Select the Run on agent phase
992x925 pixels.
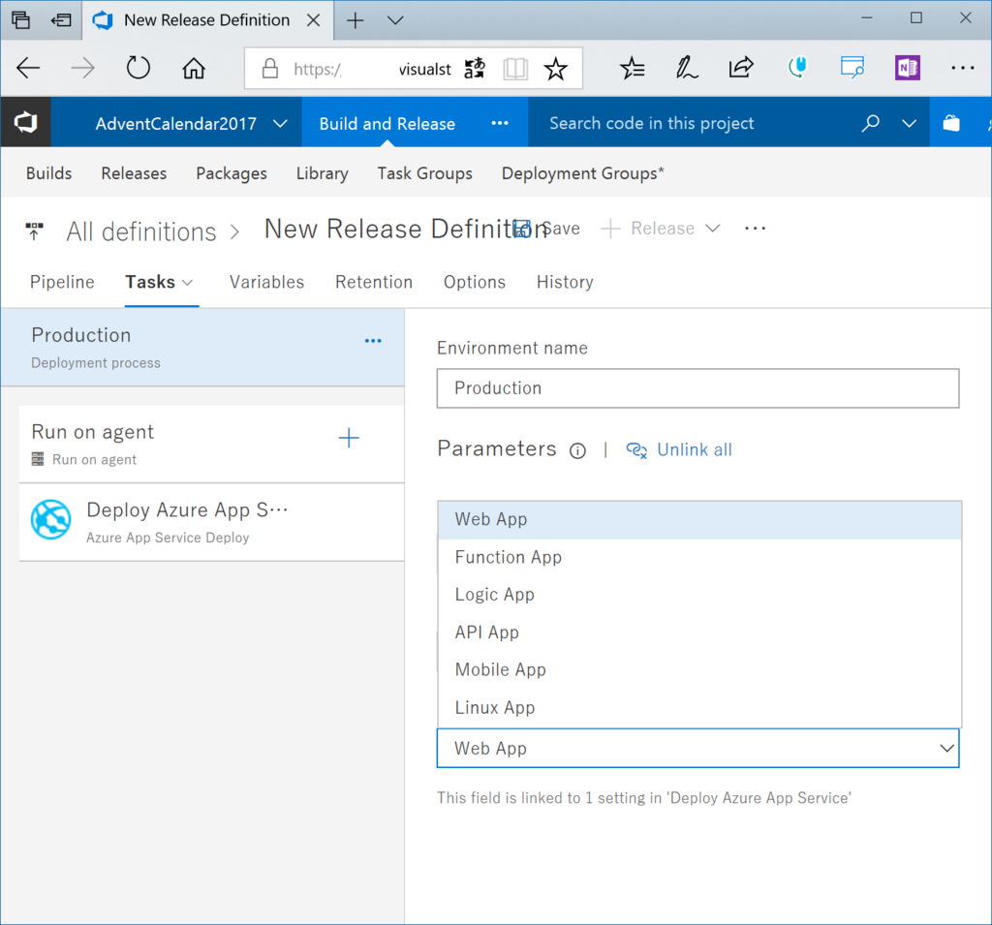coord(212,445)
